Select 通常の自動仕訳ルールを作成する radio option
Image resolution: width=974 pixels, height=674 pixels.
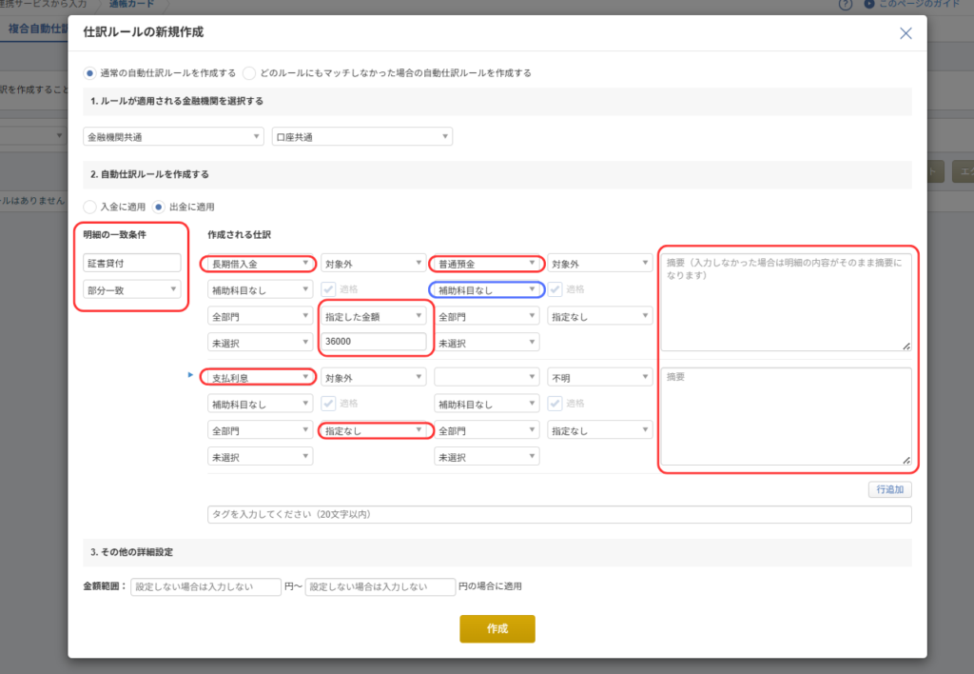(x=89, y=72)
